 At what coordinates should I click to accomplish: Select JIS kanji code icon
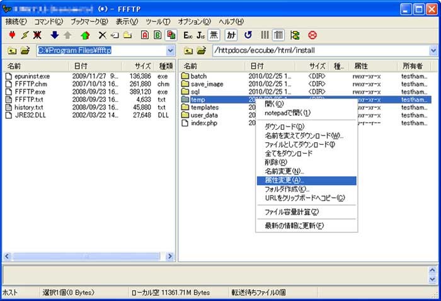point(200,35)
